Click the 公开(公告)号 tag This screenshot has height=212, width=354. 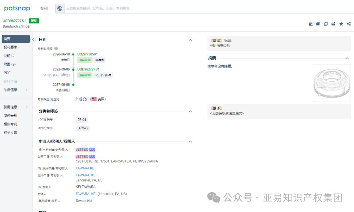(x=103, y=75)
